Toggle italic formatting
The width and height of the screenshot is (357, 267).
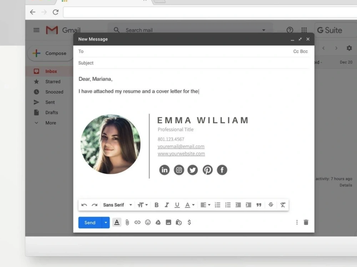(167, 205)
